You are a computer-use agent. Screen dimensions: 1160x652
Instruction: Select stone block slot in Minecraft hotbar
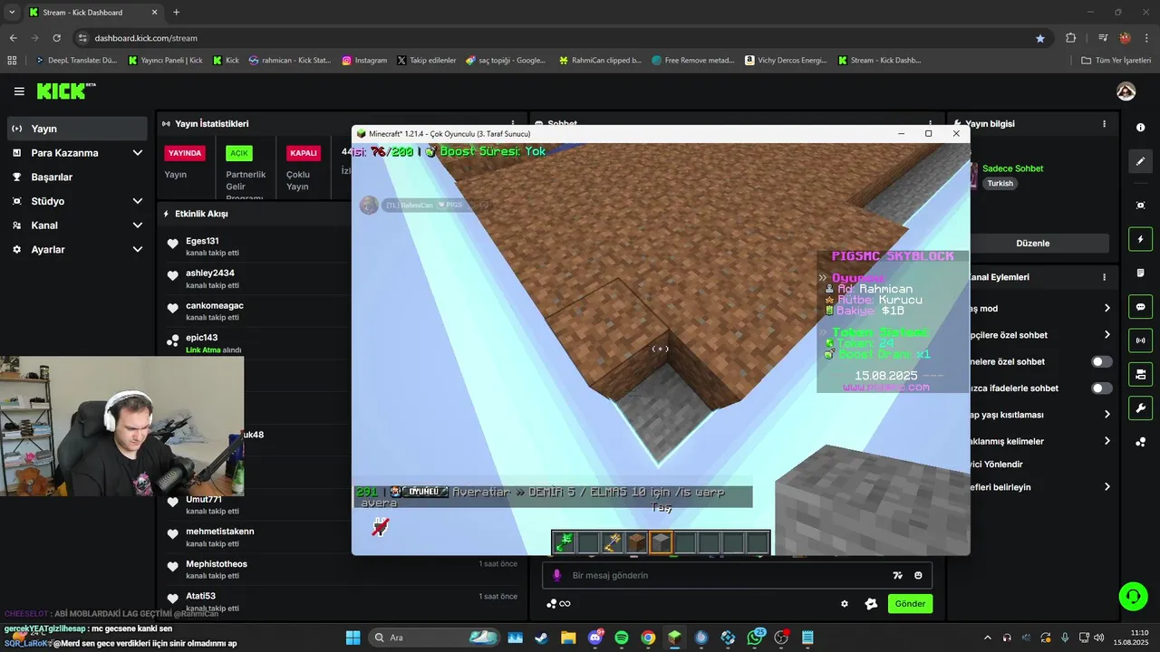pyautogui.click(x=662, y=542)
